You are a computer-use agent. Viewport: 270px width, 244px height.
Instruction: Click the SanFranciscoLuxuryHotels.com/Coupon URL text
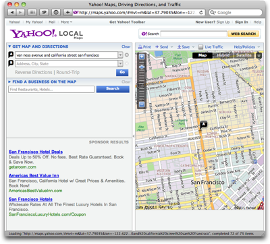click(x=47, y=214)
